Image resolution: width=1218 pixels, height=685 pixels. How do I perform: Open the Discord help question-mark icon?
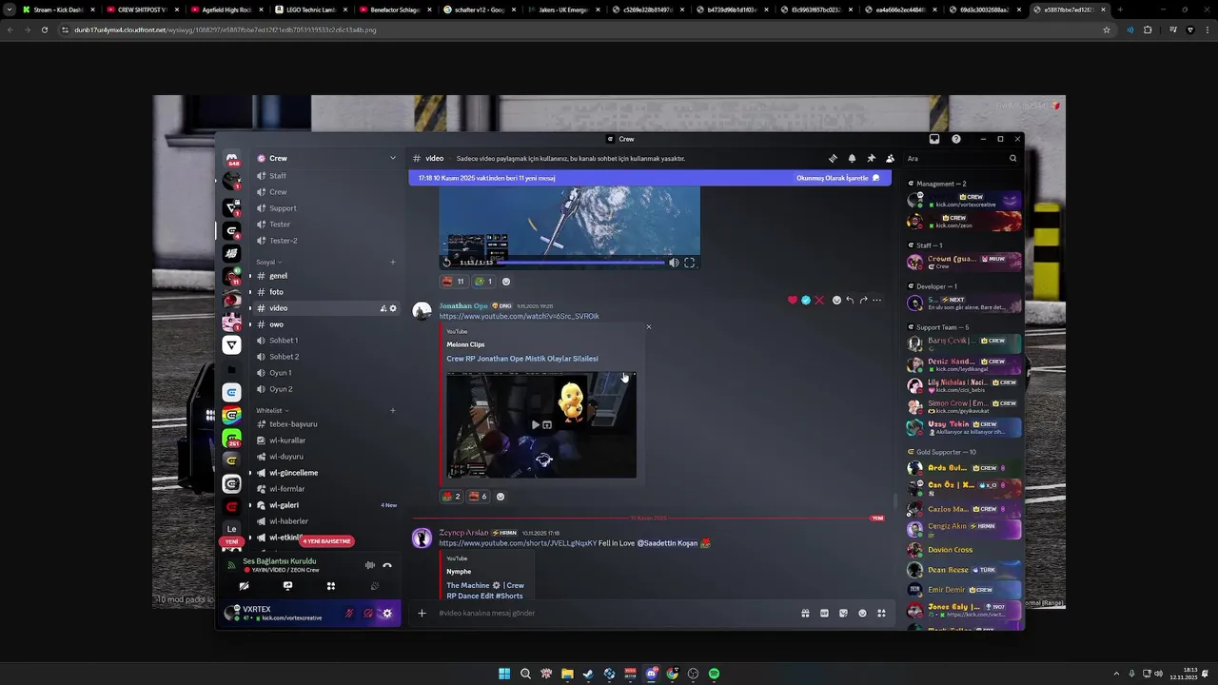click(956, 139)
